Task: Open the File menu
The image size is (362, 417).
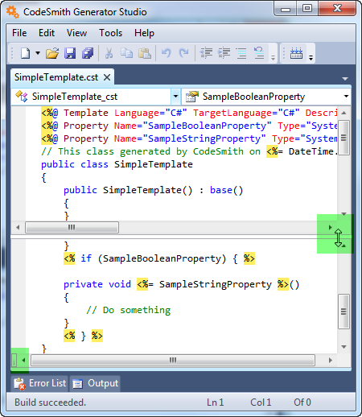Action: coord(19,33)
